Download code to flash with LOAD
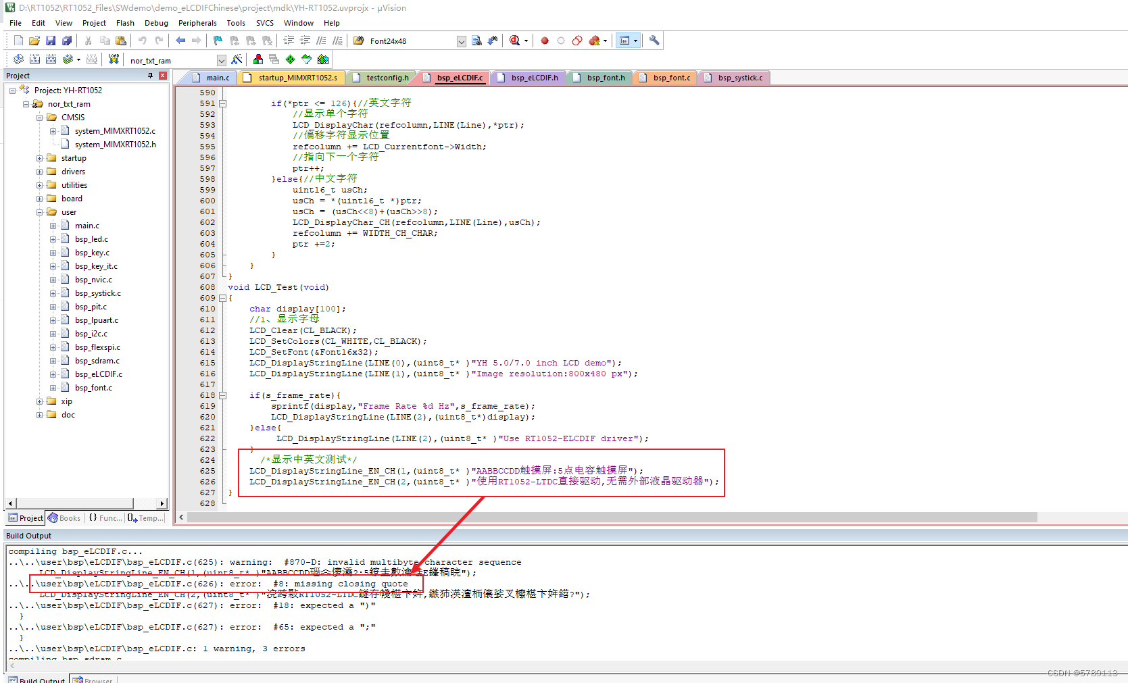 pyautogui.click(x=113, y=59)
